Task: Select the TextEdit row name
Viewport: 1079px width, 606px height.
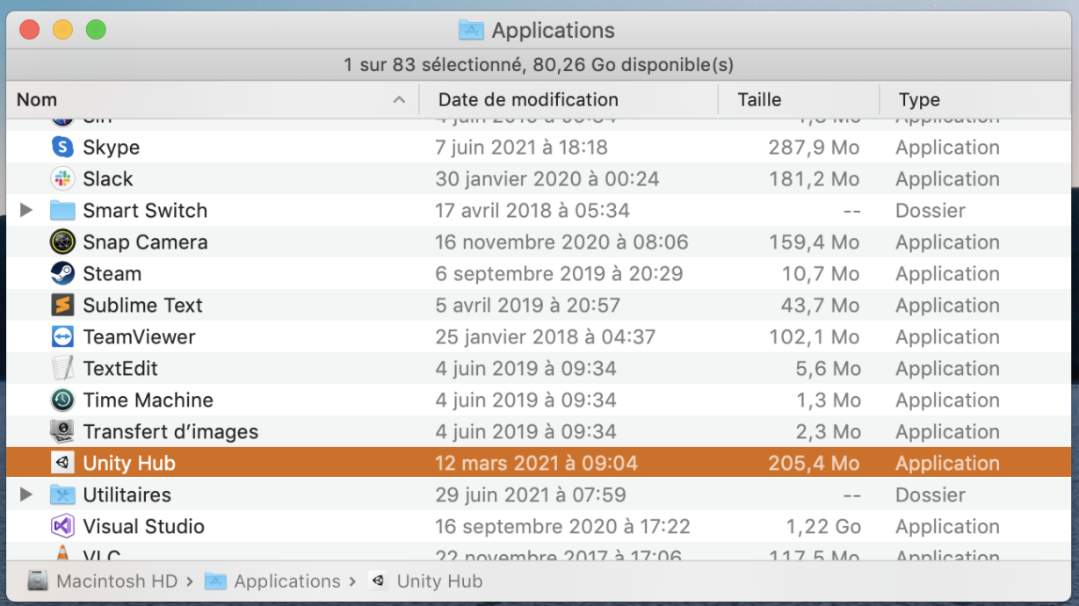Action: [x=120, y=369]
